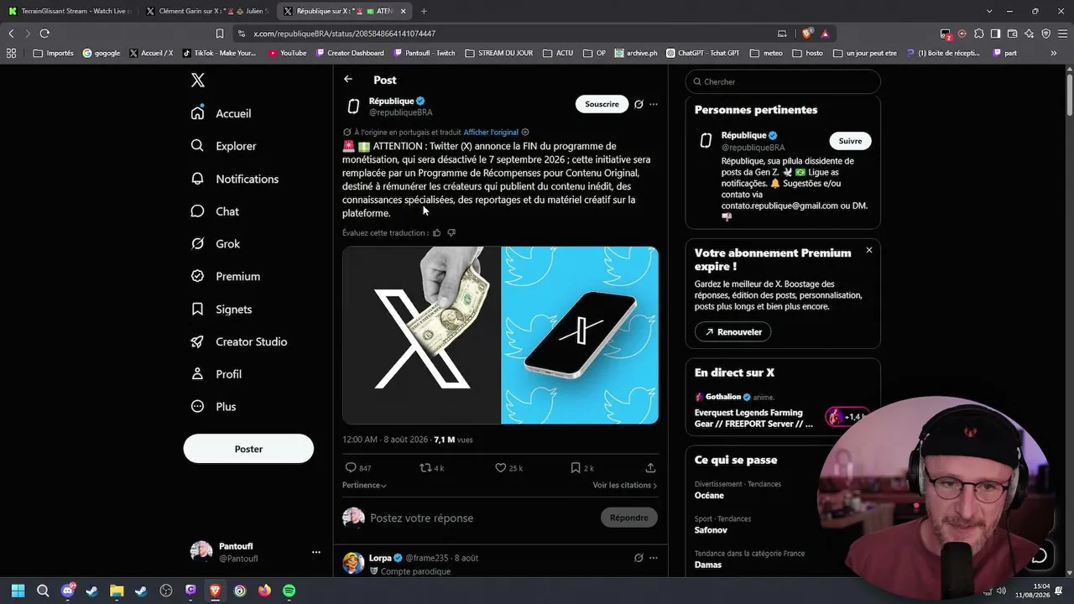
Task: Click the Souscrire button
Action: (x=602, y=104)
